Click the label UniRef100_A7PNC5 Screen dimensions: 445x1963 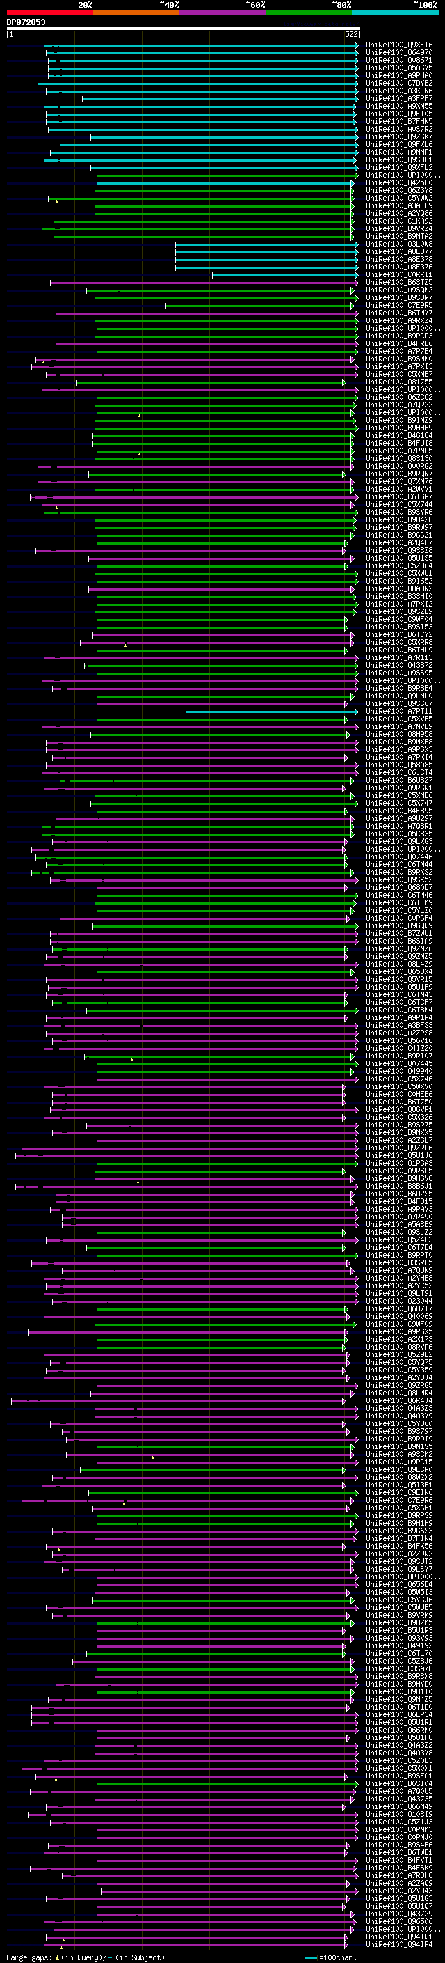[399, 451]
